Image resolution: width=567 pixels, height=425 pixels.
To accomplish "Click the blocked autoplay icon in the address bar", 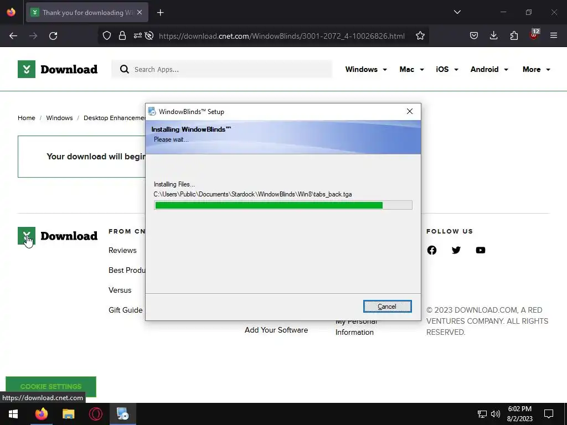I will 149,36.
